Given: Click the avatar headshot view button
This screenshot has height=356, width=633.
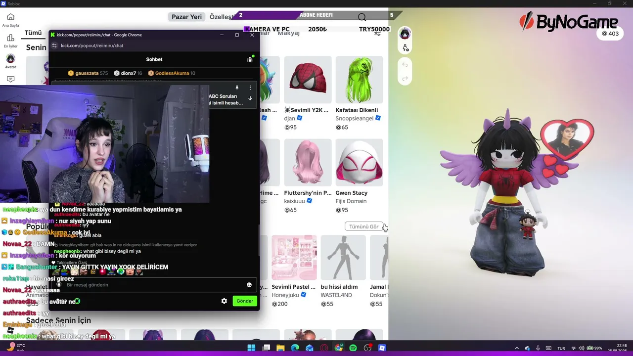Looking at the screenshot, I should [405, 34].
